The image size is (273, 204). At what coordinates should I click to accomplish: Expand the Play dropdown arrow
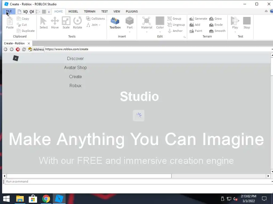235,32
